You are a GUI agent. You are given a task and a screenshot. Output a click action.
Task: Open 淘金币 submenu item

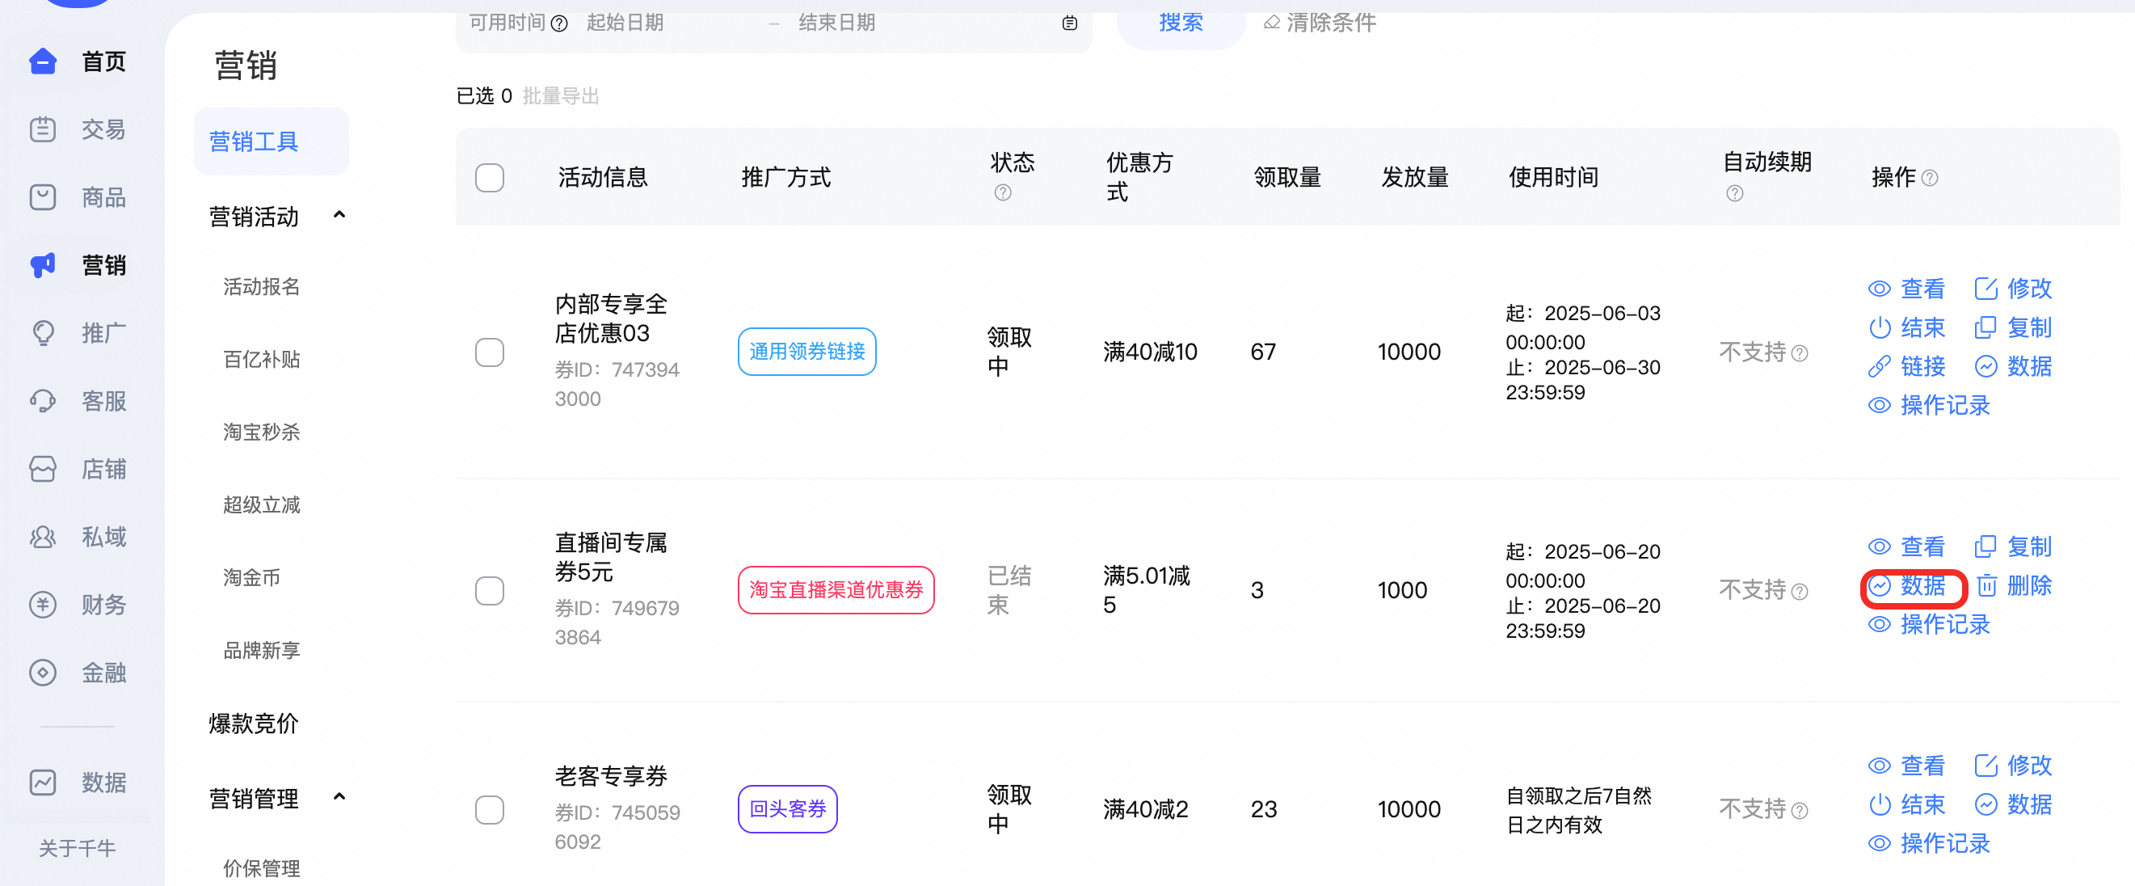(252, 577)
